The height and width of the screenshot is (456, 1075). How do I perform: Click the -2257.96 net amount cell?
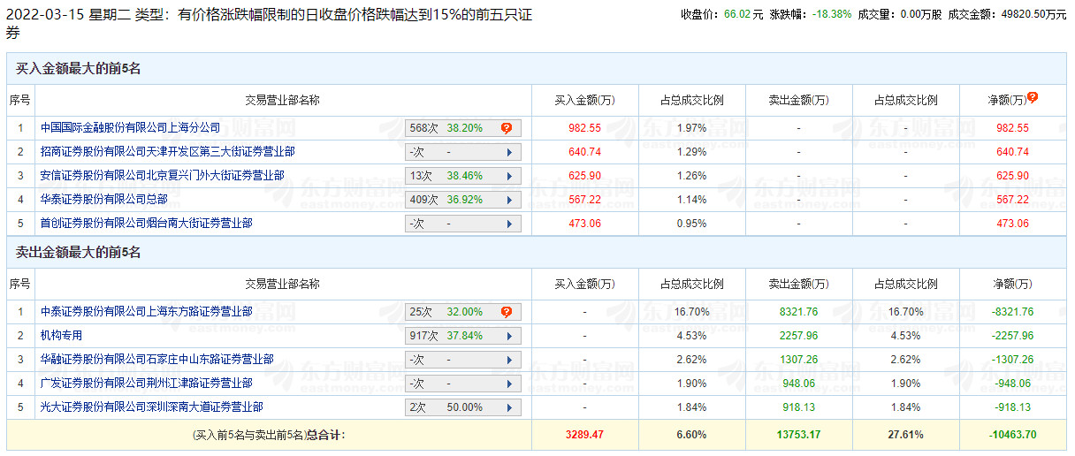click(1012, 336)
